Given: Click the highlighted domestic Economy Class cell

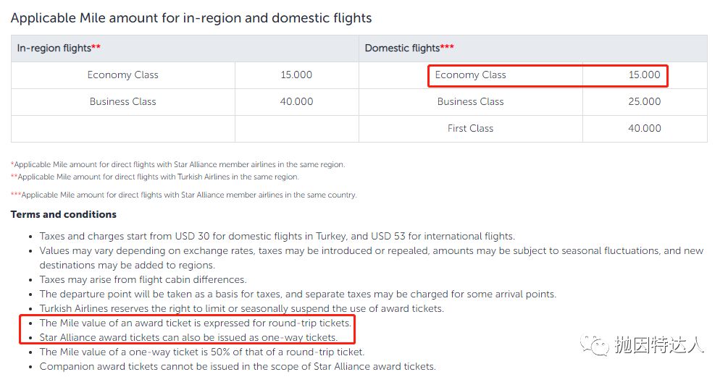Looking at the screenshot, I should [470, 75].
